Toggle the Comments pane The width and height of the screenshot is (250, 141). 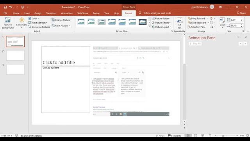click(175, 136)
